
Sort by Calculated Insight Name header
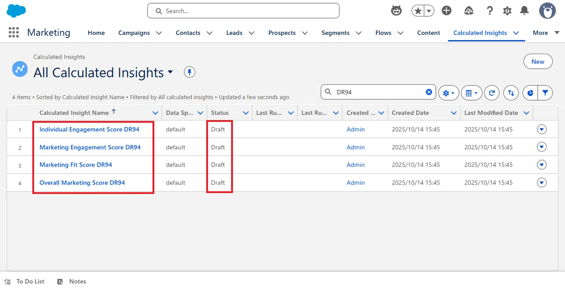[x=74, y=113]
